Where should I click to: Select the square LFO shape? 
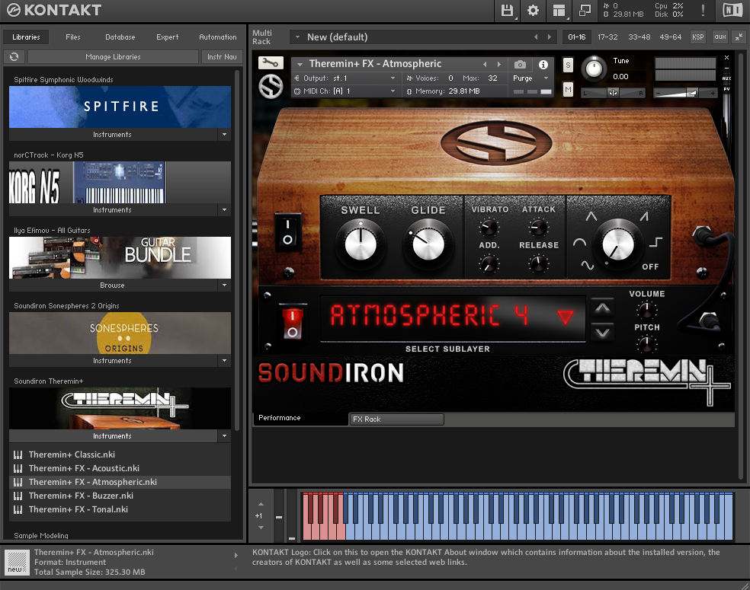[x=655, y=242]
